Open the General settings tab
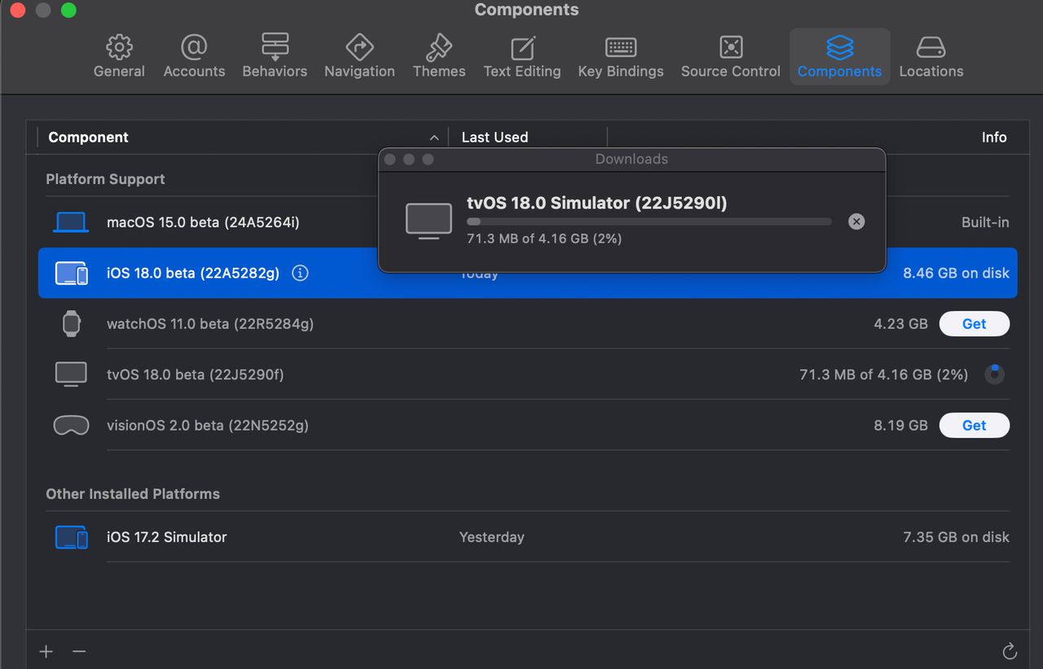 coord(119,56)
